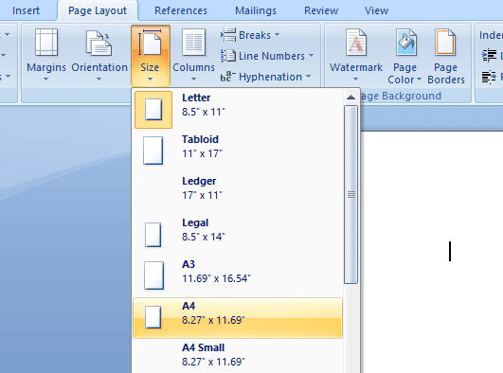Viewport: 503px width, 373px height.
Task: Select Tabloid 11 x 17 paper size
Action: click(238, 151)
